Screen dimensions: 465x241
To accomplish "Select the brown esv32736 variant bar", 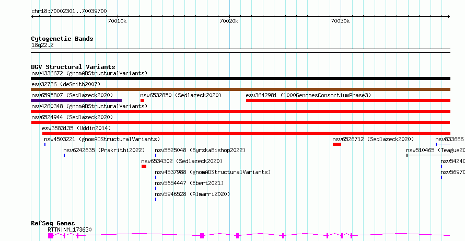I will tap(240, 89).
